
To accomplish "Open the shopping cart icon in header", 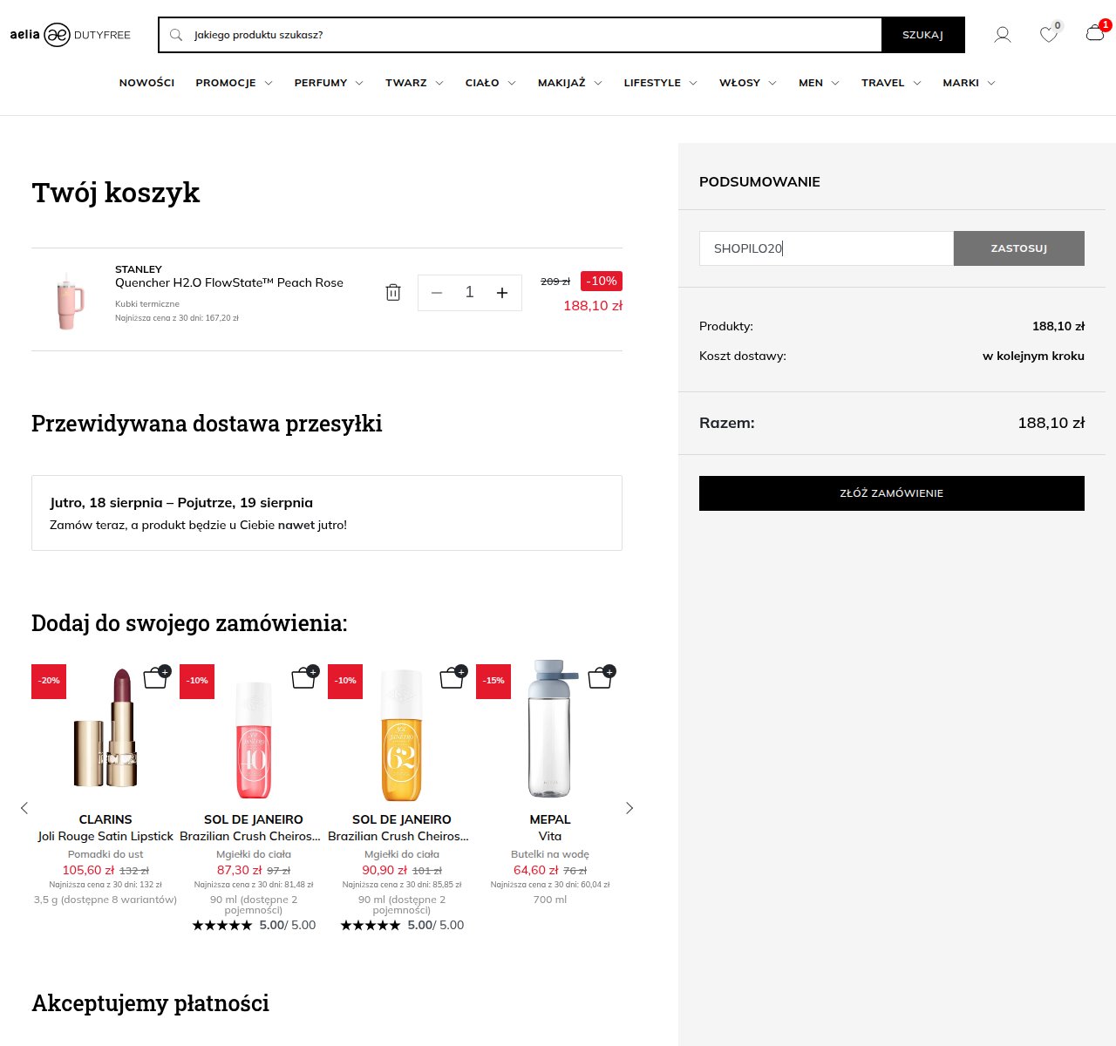I will pos(1095,34).
